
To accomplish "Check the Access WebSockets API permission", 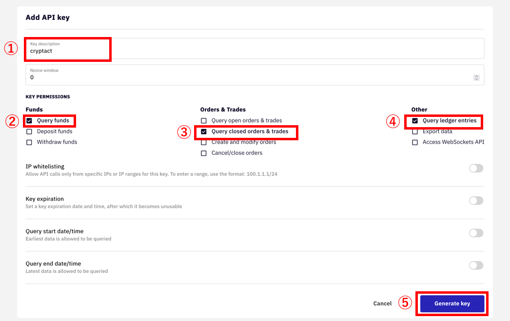I will click(415, 142).
